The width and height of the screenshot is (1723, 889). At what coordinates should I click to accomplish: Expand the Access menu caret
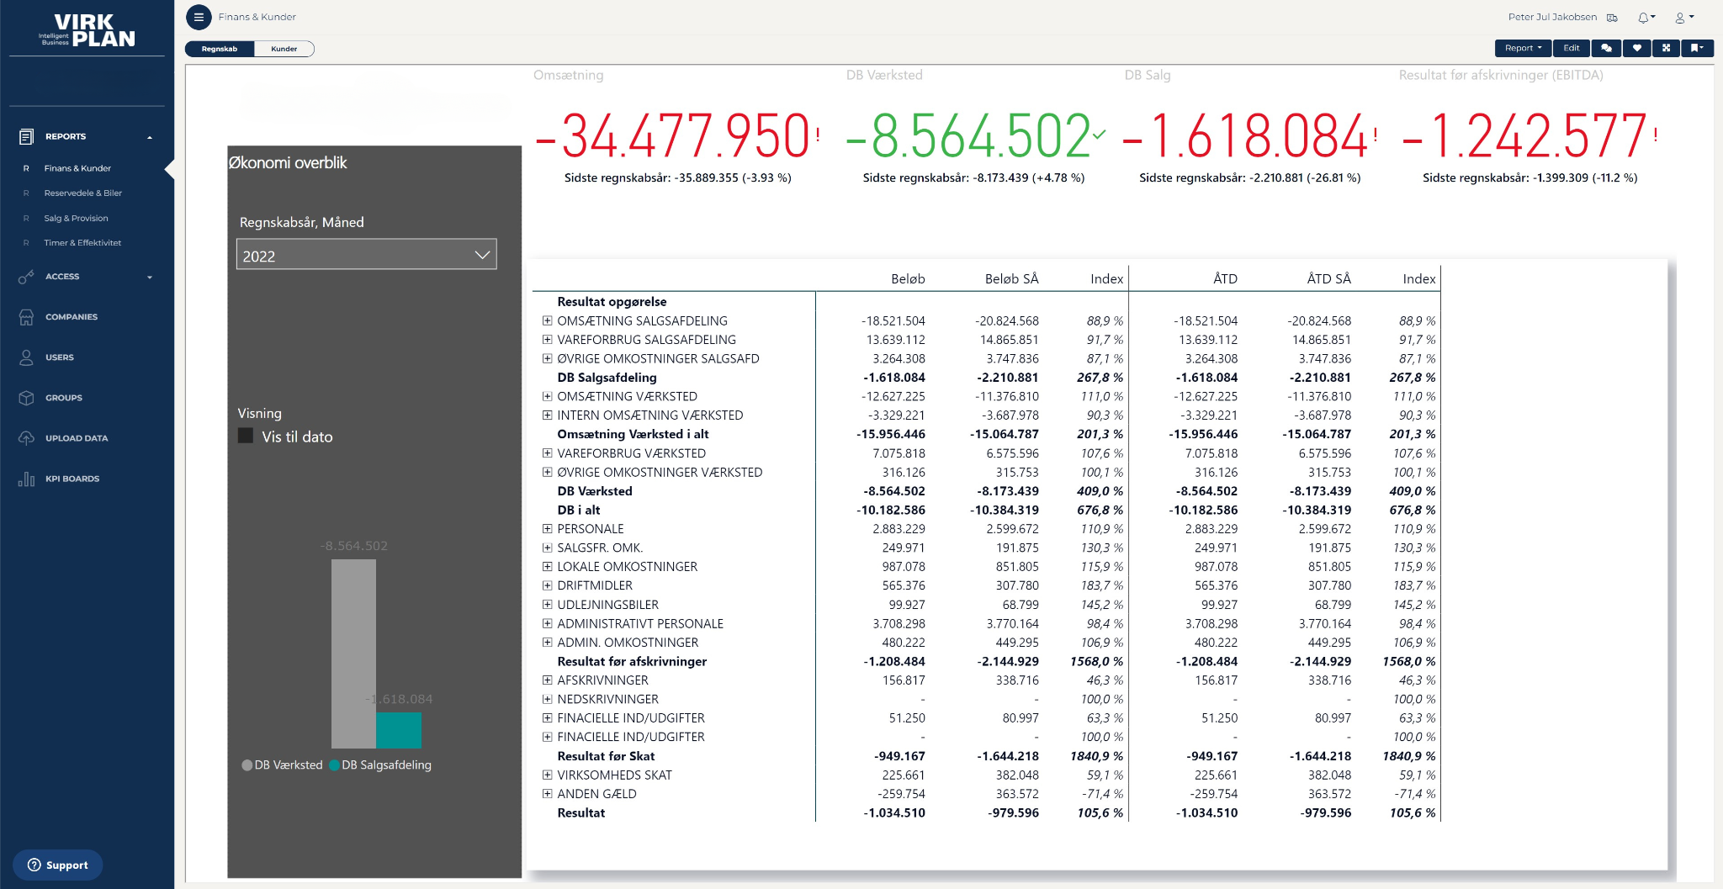[x=150, y=277]
